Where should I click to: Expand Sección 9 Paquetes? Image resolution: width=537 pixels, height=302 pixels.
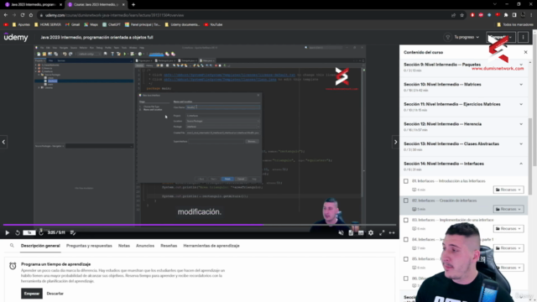(521, 65)
